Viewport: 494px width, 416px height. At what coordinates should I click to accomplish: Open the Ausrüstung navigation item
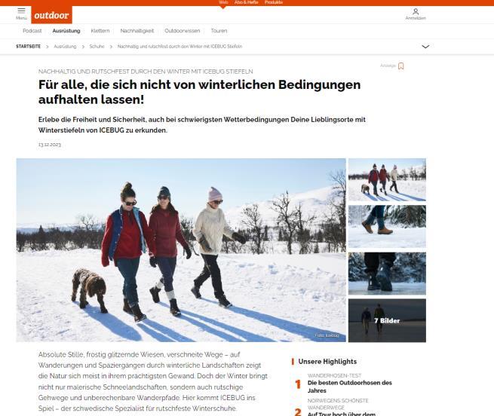pos(66,31)
